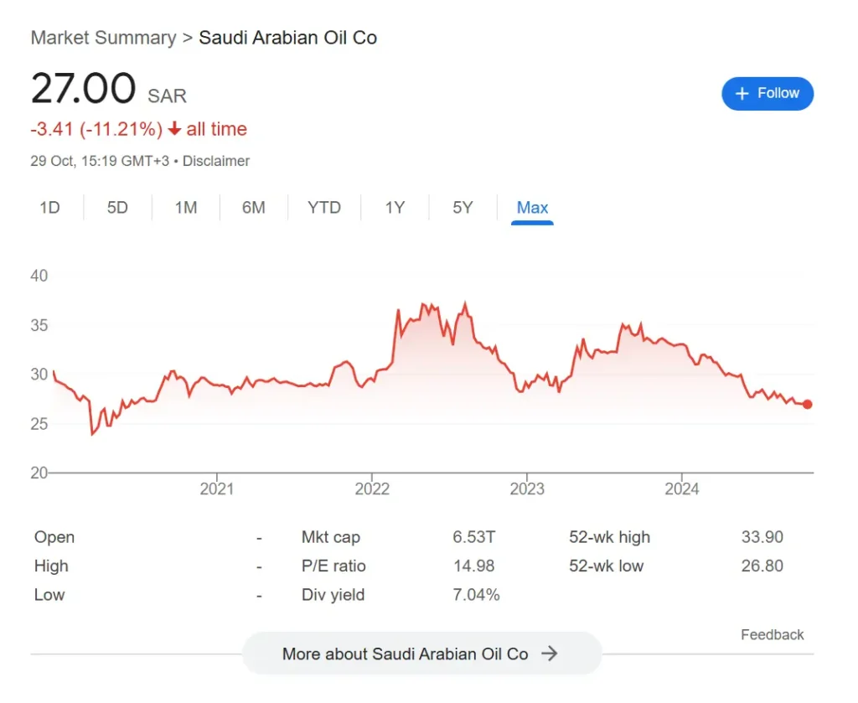Click the Follow button
This screenshot has width=858, height=703.
[x=767, y=93]
